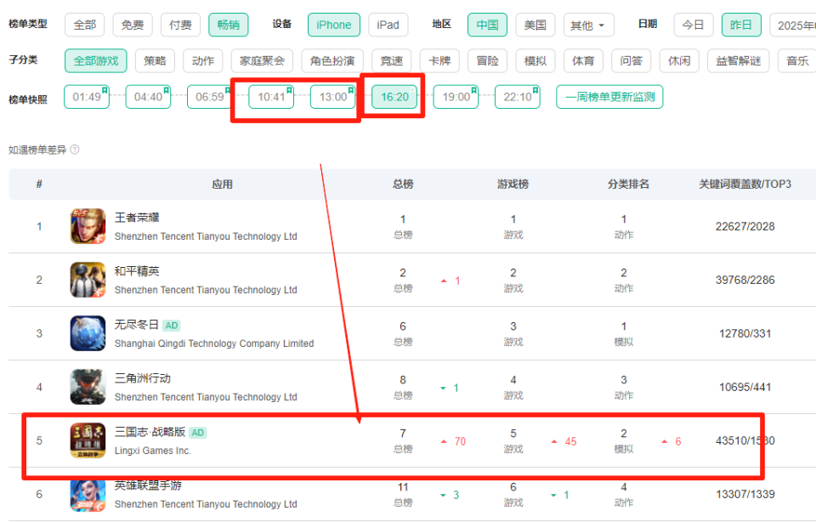Select the 付费 chart type filter
This screenshot has height=522, width=816.
pyautogui.click(x=180, y=25)
